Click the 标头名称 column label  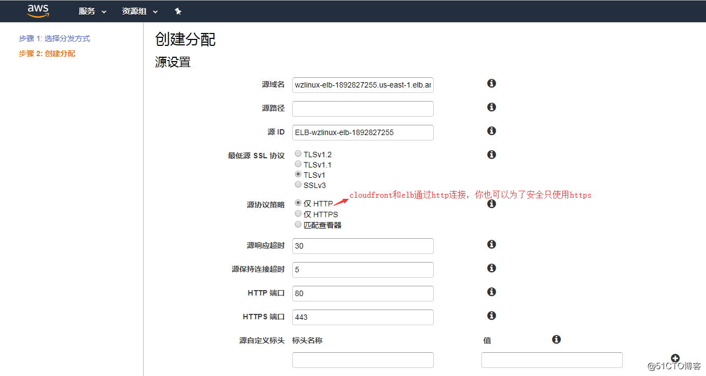307,340
